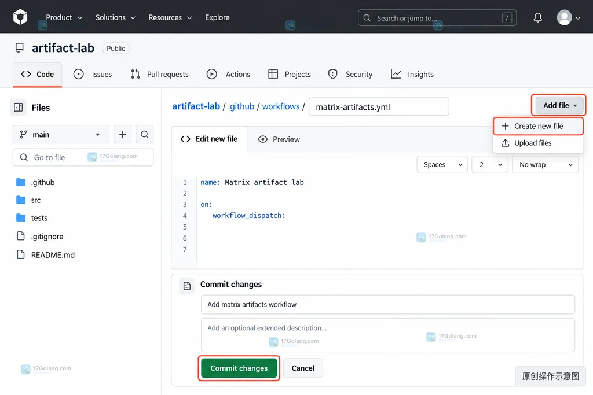Open the .github folder
The height and width of the screenshot is (395, 593).
(35, 182)
